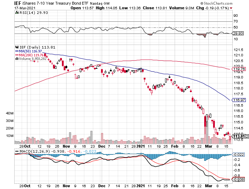Click the 121.5 price axis label
Image resolution: width=249 pixels, height=189 pixels.
[x=238, y=50]
